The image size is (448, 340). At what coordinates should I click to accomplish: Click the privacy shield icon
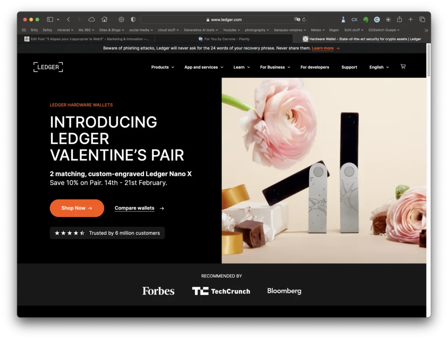click(133, 19)
